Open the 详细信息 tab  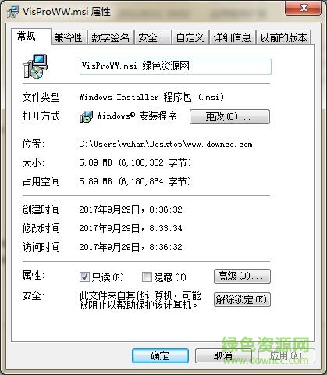233,37
